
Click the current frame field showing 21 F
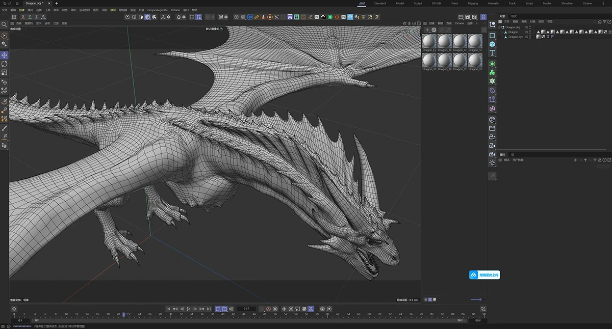click(x=246, y=309)
